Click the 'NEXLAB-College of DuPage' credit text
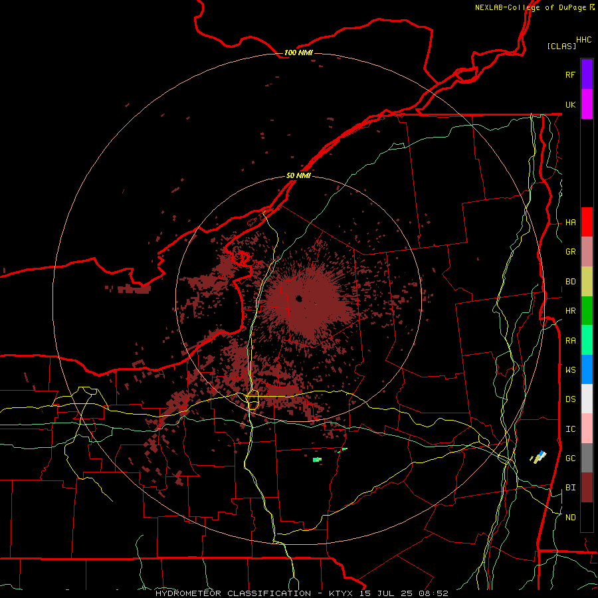The width and height of the screenshot is (598, 598). (x=531, y=7)
